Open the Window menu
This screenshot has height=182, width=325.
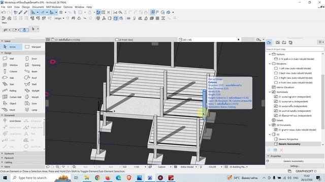(x=79, y=7)
